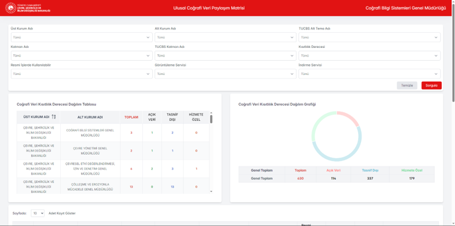
Task: Open the İndirme Servisi dropdown
Action: [369, 74]
